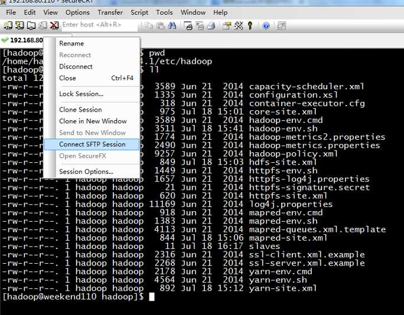Click httpfs-signature.secret file name

coord(309,188)
